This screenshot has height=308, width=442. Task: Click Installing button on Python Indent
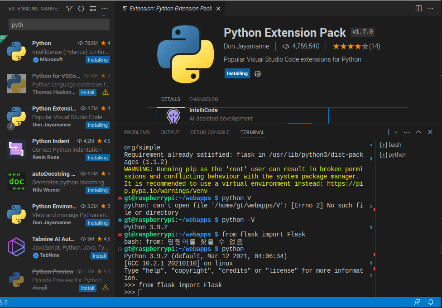pos(97,158)
